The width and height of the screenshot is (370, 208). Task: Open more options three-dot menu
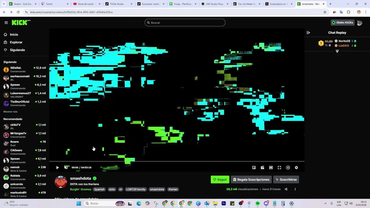tap(295, 189)
